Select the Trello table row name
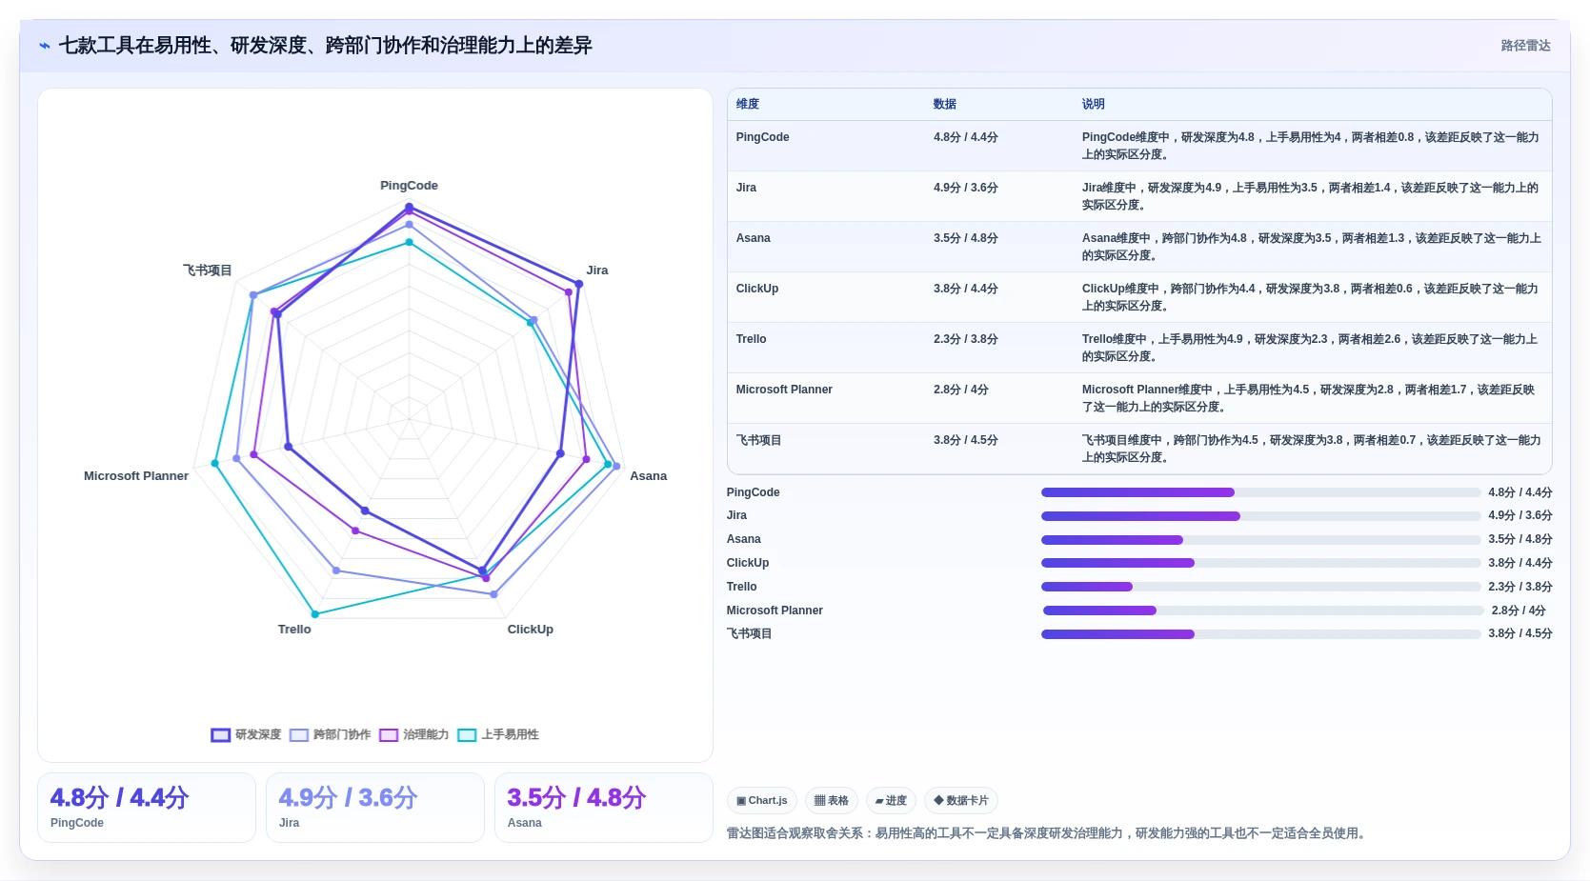This screenshot has width=1590, height=881. coord(751,339)
